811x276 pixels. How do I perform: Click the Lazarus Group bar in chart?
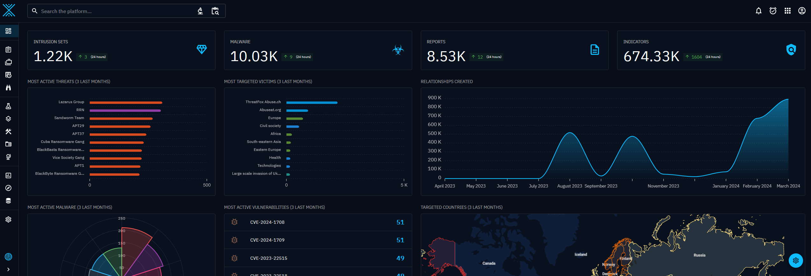126,103
